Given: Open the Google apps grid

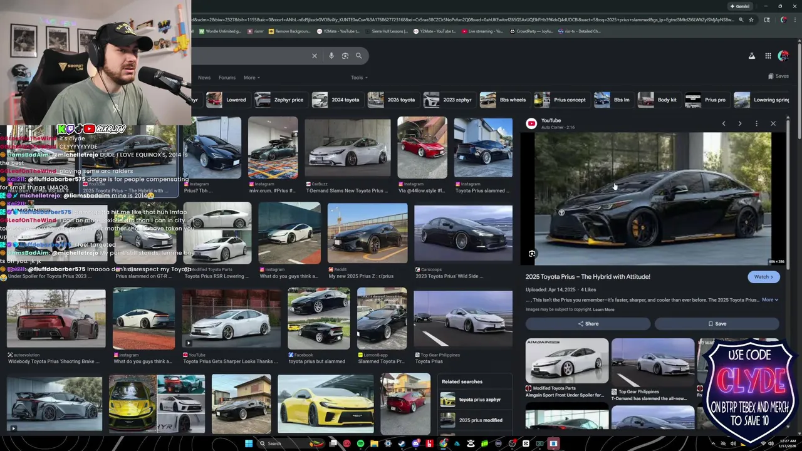Looking at the screenshot, I should point(768,56).
